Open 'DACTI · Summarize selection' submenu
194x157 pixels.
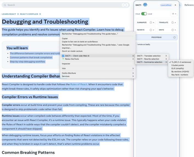pyautogui.click(x=152, y=62)
